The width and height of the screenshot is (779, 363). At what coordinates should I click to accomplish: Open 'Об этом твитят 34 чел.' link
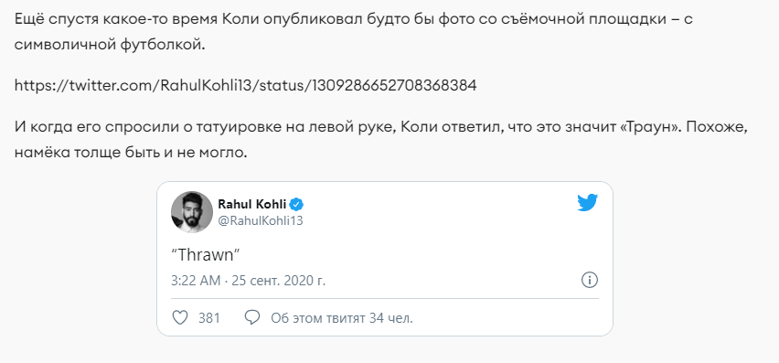point(342,318)
